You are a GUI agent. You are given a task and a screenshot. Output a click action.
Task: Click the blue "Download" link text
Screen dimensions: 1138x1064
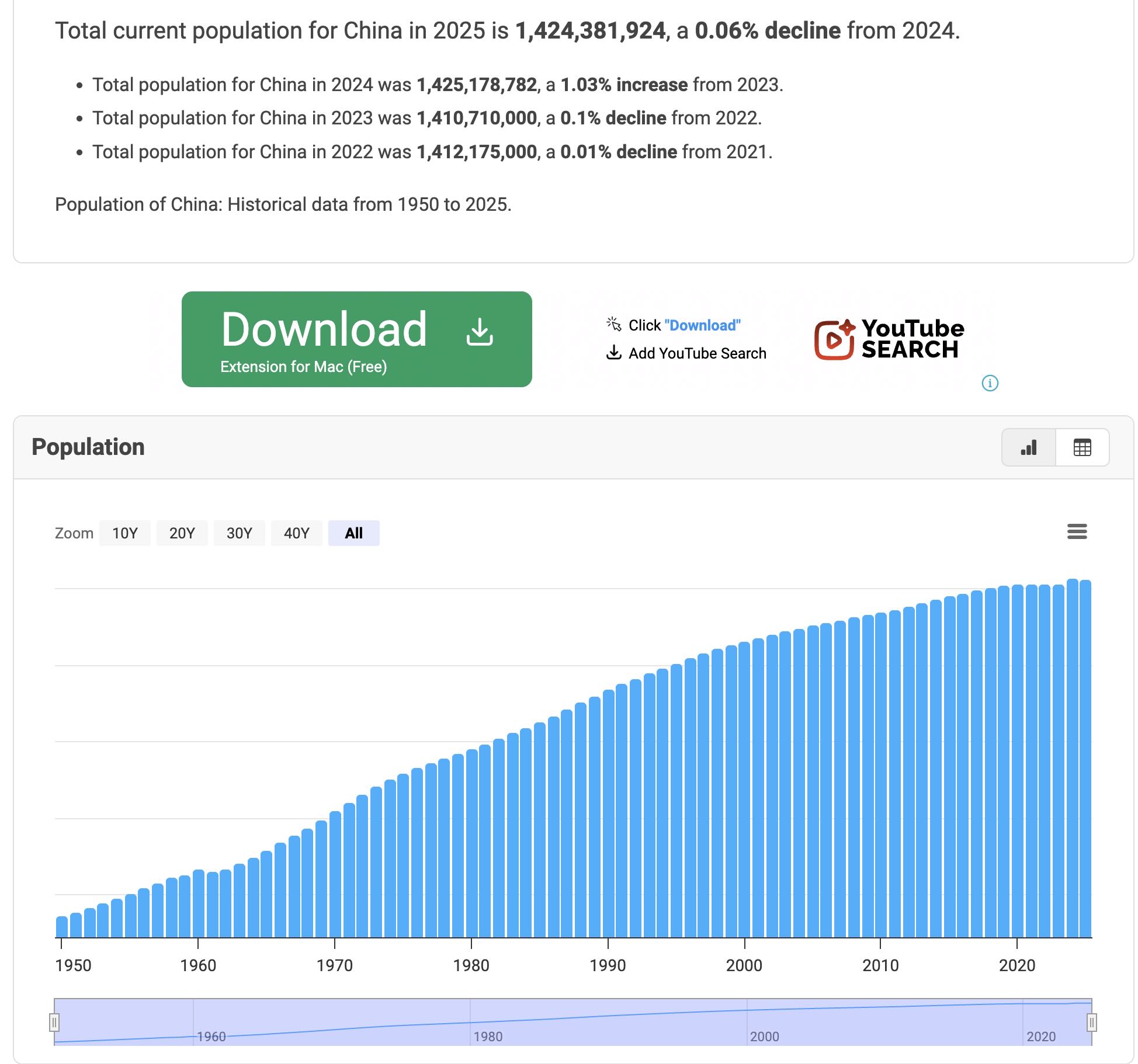[x=702, y=325]
